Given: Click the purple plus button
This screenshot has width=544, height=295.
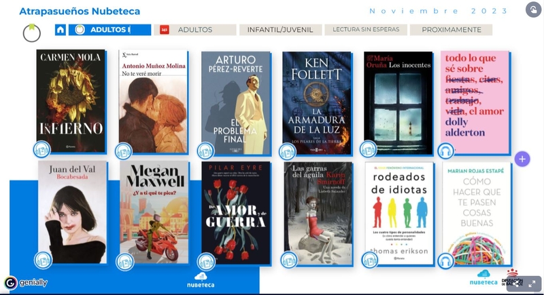Looking at the screenshot, I should click(522, 159).
